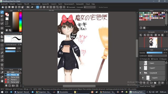The image size is (168, 94).
Task: Select the Magic Wand tool
Action: 2,53
